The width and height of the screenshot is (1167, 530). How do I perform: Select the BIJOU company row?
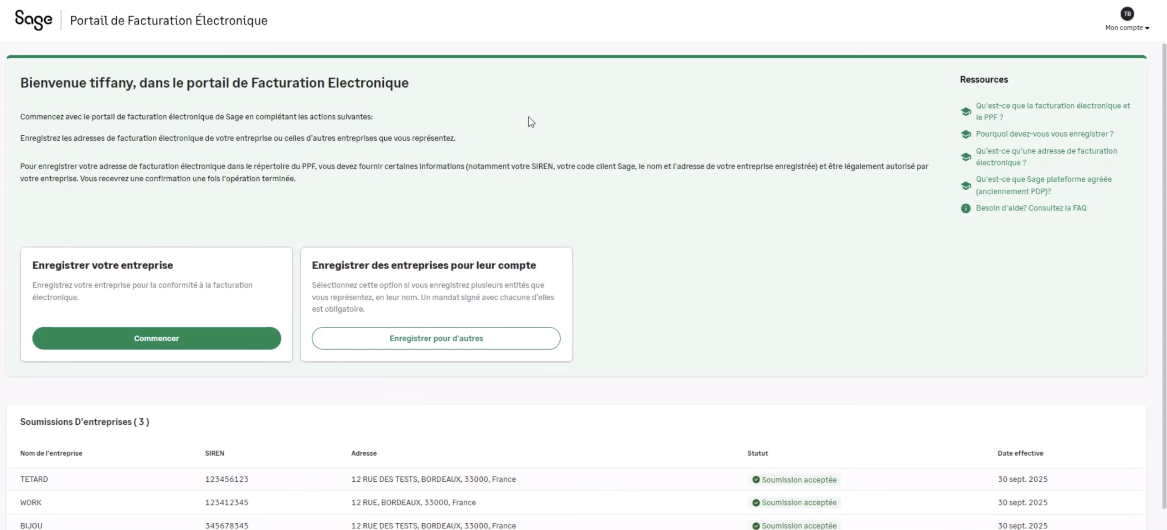[x=31, y=525]
